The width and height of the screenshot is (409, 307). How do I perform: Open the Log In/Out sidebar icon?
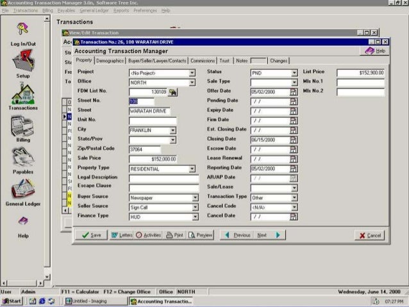(23, 30)
